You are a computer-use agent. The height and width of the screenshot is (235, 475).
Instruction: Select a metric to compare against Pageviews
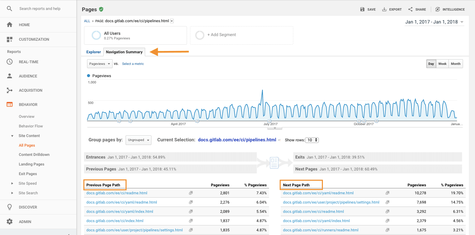point(133,64)
